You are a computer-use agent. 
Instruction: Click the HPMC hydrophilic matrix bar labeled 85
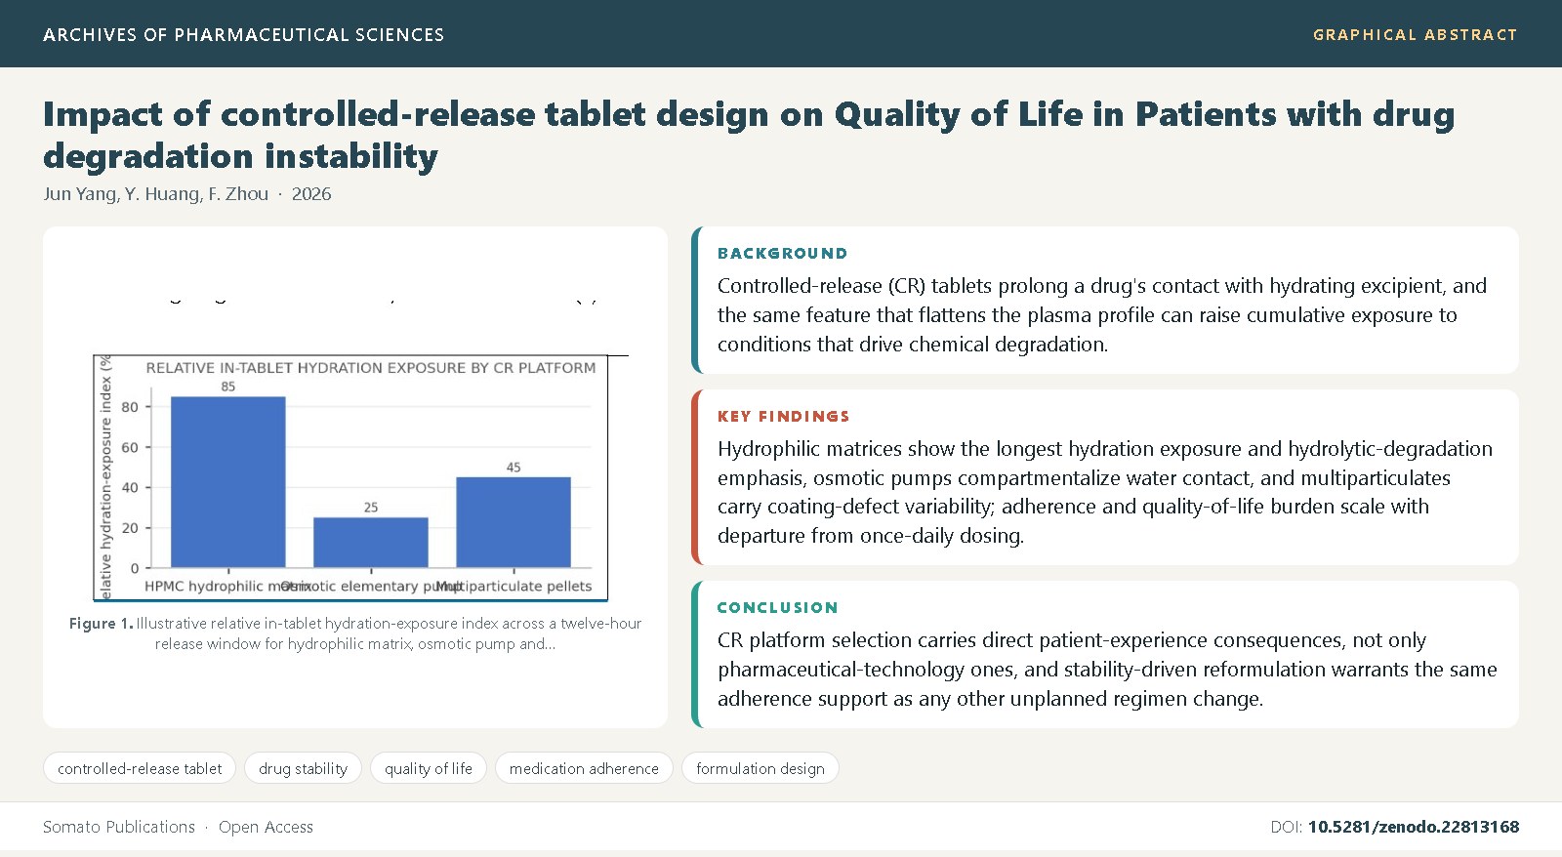228,482
